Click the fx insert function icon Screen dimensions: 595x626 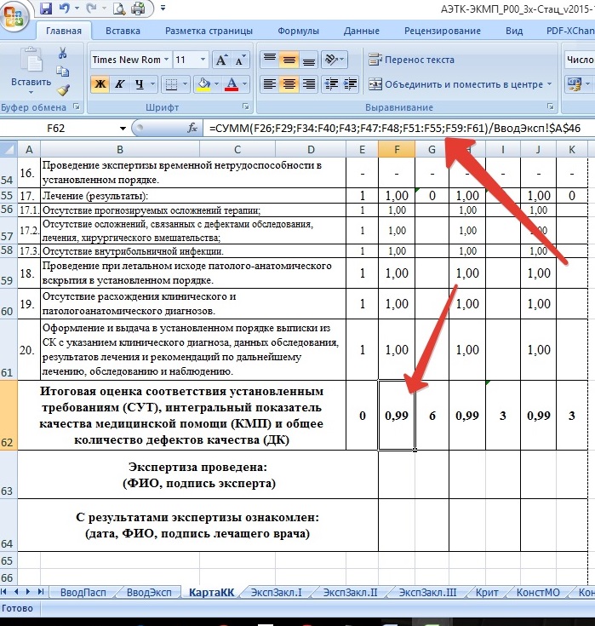[192, 128]
